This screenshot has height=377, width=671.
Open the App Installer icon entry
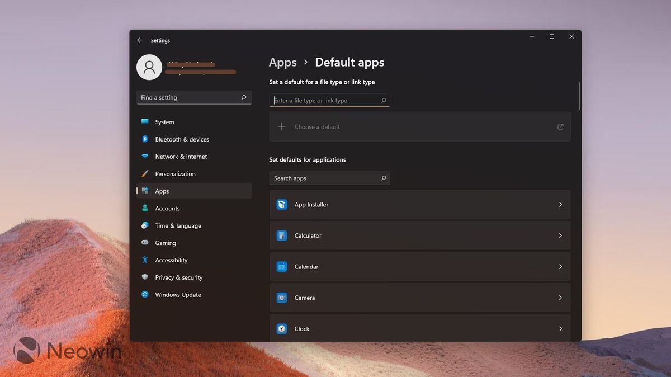pos(282,205)
